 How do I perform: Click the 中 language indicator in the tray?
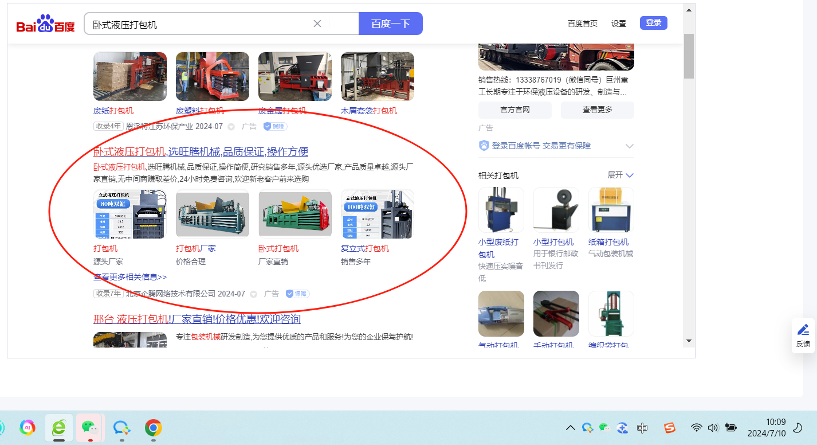642,428
